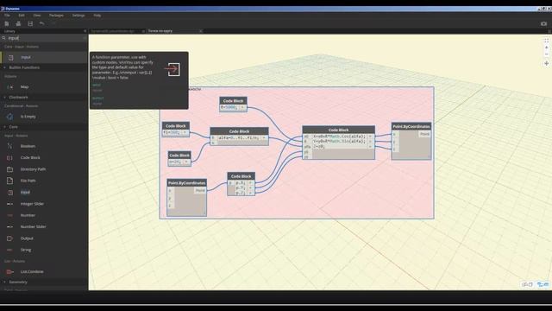552x311 pixels.
Task: Click the Boolean node icon
Action: pyautogui.click(x=9, y=146)
